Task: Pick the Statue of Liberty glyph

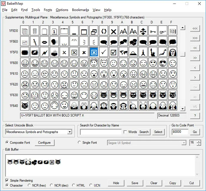Action: [153, 52]
